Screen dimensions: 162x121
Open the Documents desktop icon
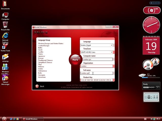point(5,5)
